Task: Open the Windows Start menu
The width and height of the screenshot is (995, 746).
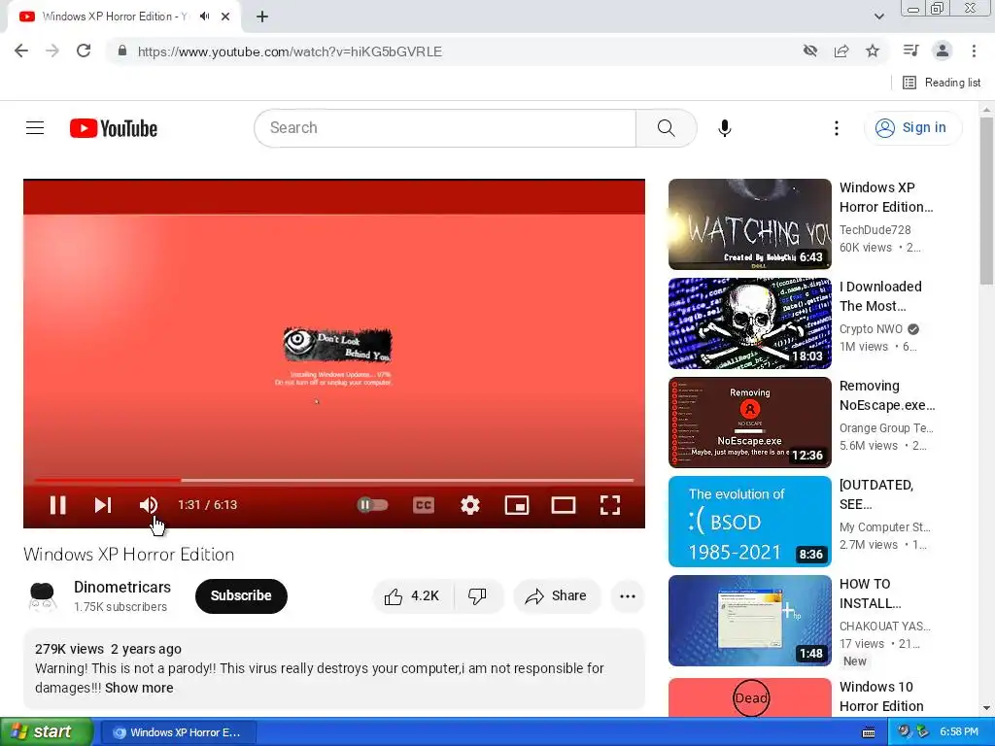Action: [47, 732]
